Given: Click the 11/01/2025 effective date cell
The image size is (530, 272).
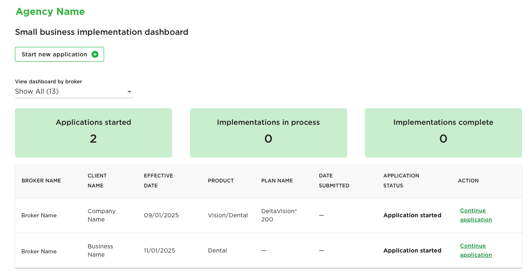Looking at the screenshot, I should point(159,250).
